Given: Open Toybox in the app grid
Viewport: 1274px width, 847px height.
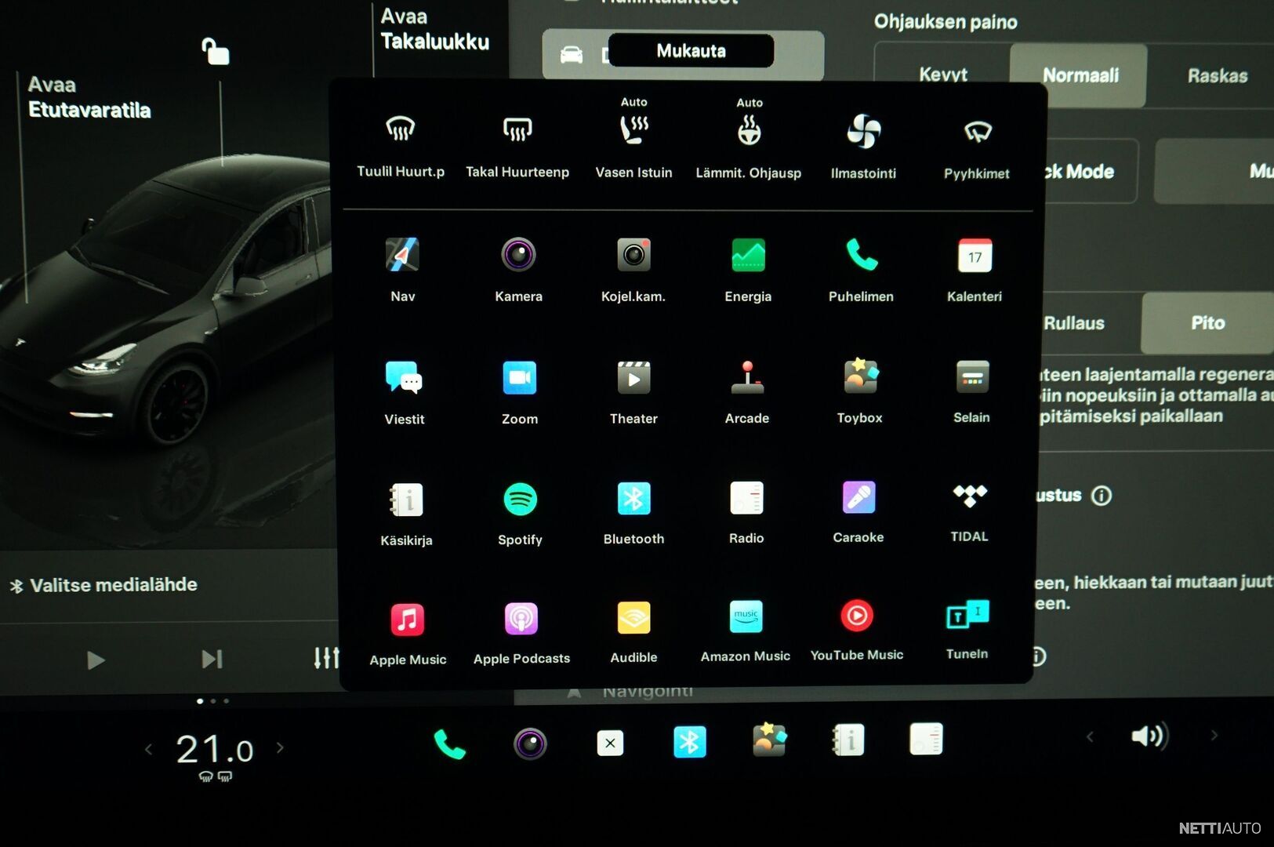Looking at the screenshot, I should tap(860, 391).
